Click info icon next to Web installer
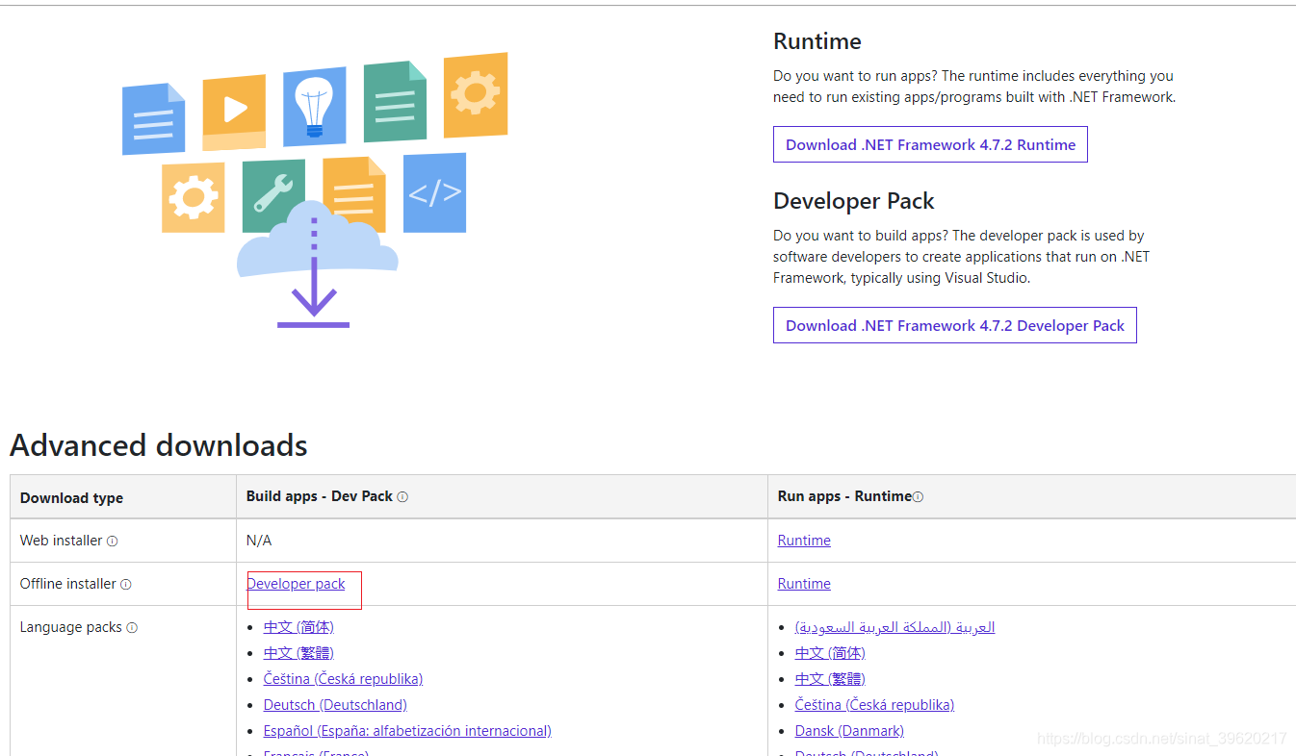This screenshot has width=1296, height=756. [113, 542]
